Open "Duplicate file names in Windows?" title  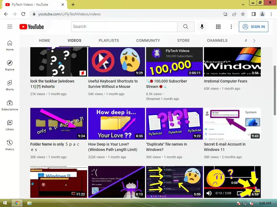(166, 147)
